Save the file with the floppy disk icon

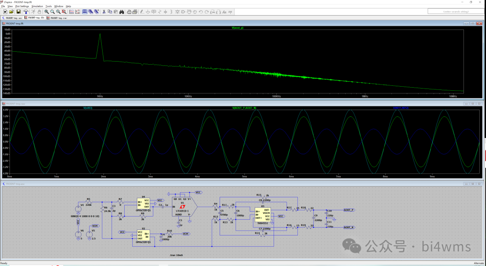click(x=19, y=12)
